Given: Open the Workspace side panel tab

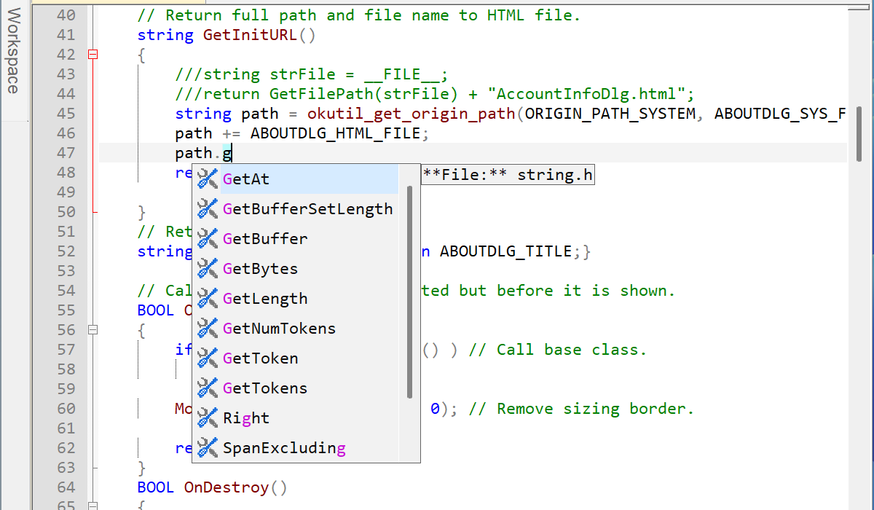Looking at the screenshot, I should click(x=12, y=52).
